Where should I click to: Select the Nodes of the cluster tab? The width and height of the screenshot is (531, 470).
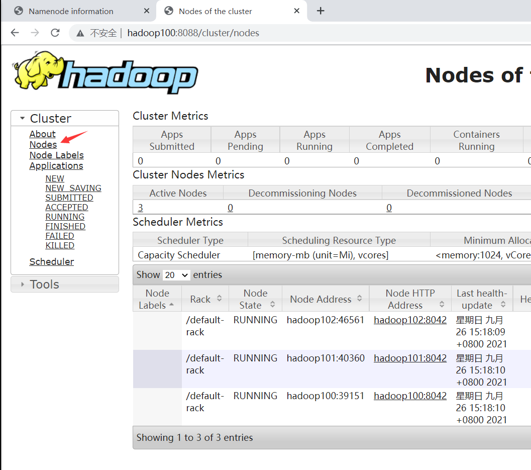(232, 11)
